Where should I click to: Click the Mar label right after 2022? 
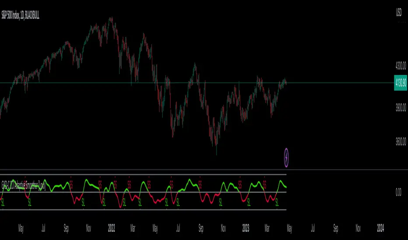click(x=133, y=228)
